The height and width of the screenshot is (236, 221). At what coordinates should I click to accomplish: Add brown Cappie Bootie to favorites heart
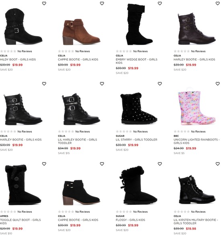point(102,3)
